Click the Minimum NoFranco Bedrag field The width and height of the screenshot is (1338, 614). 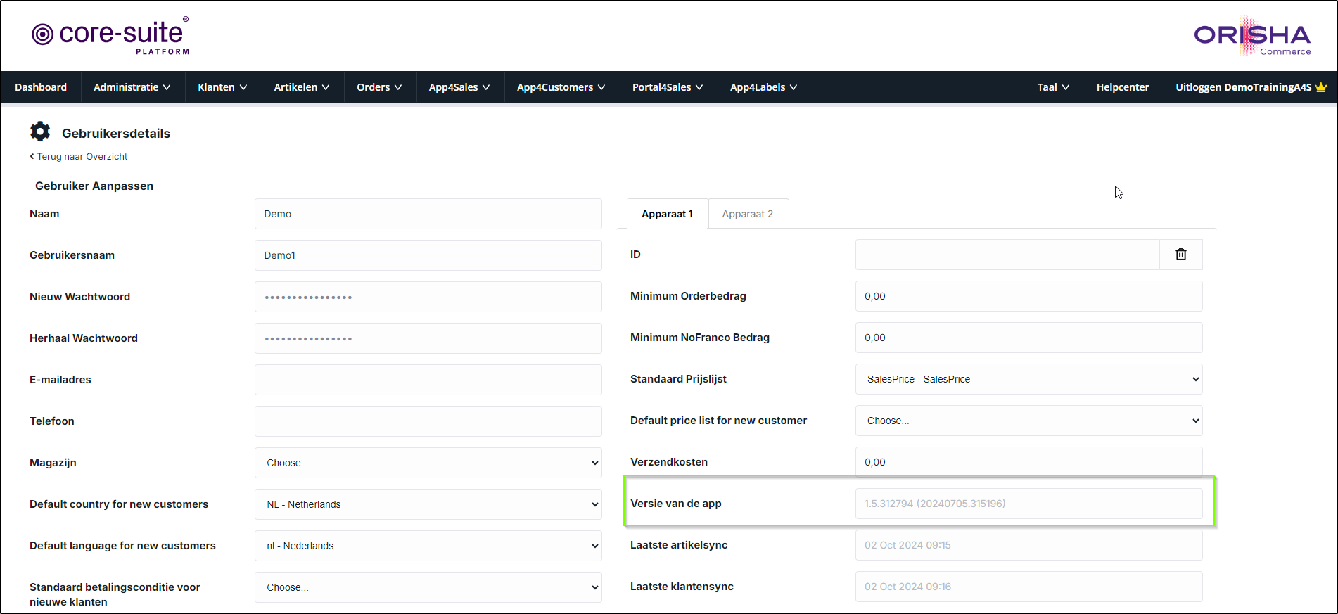[1029, 338]
